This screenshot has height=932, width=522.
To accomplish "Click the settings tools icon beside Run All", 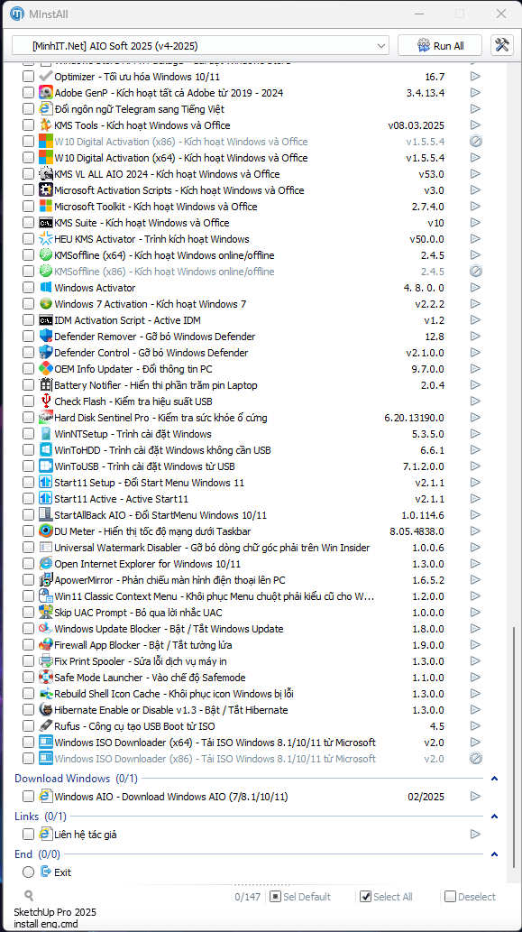I will click(502, 45).
